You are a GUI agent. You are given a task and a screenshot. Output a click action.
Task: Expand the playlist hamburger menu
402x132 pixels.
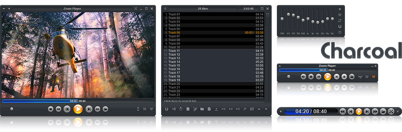[165, 9]
